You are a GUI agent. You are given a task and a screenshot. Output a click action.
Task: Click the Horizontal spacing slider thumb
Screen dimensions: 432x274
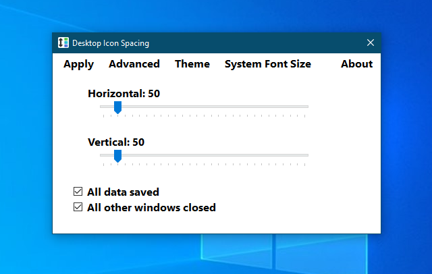117,107
